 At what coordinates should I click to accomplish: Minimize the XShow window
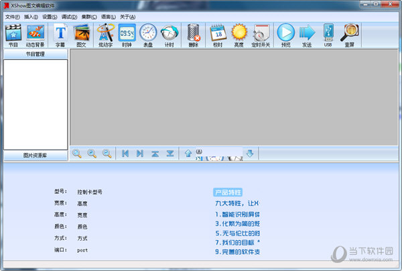[x=366, y=4]
